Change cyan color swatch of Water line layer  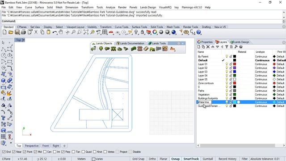click(x=235, y=102)
